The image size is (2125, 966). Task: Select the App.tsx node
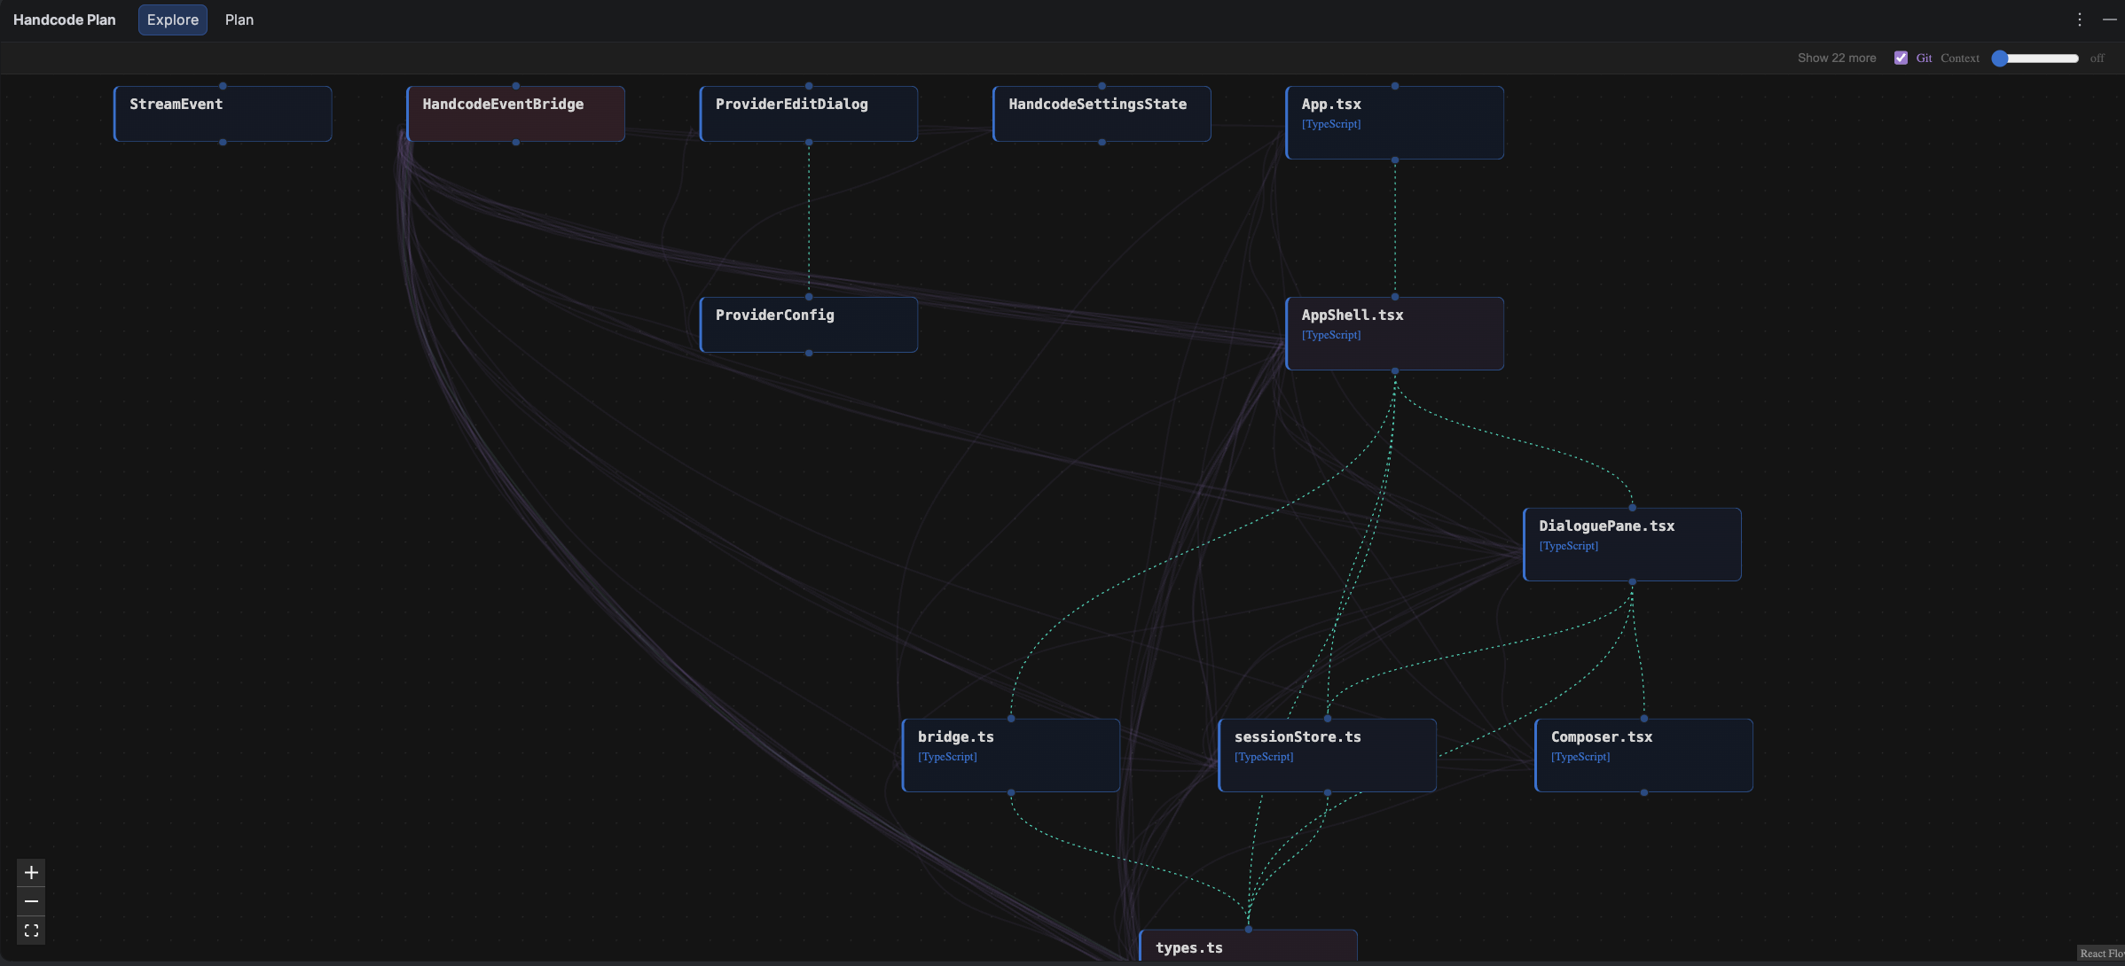[x=1395, y=122]
